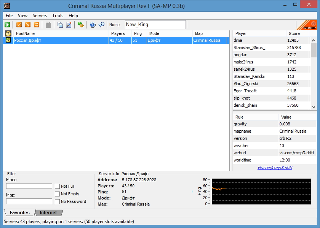
Task: Sort servers by Mode column header
Action: [x=170, y=33]
